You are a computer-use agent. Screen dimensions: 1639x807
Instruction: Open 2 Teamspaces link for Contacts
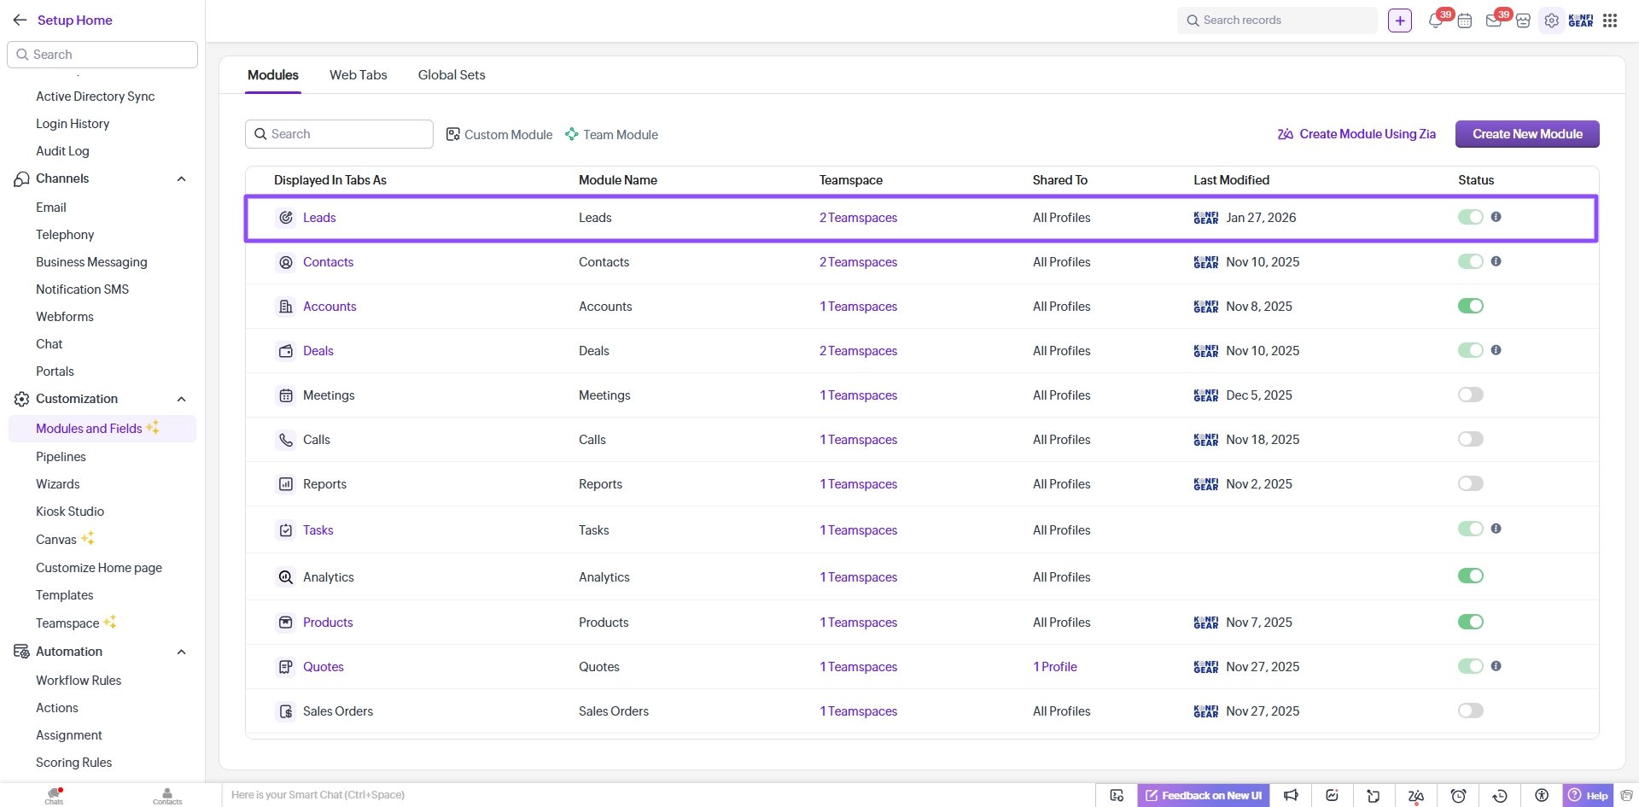coord(858,262)
